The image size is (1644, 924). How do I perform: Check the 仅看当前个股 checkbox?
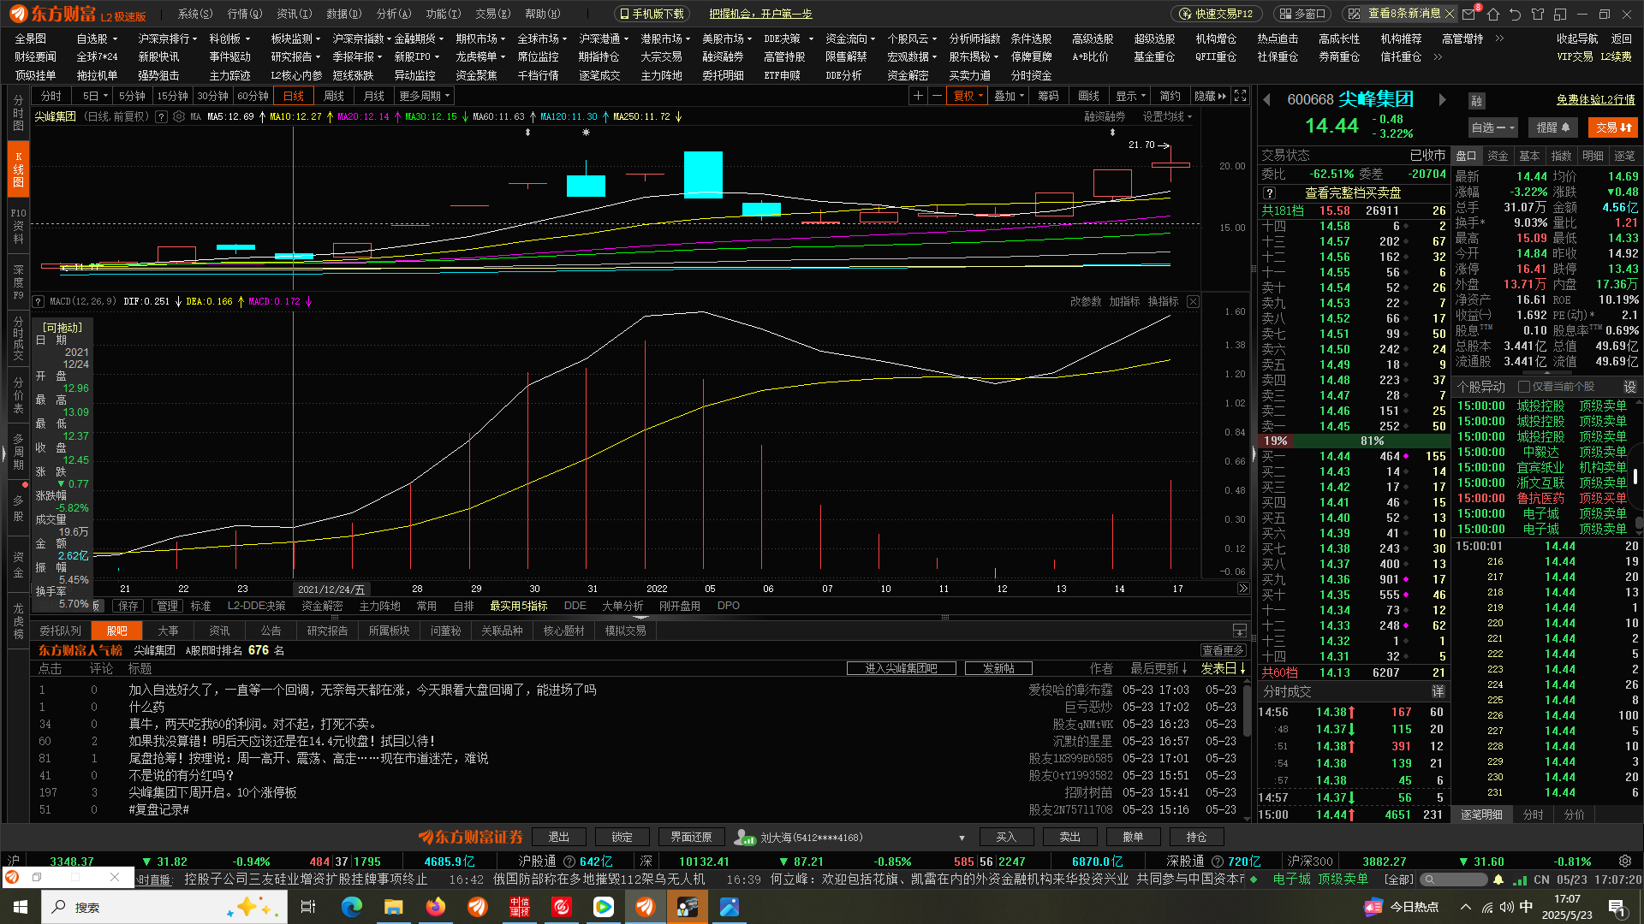(1524, 387)
